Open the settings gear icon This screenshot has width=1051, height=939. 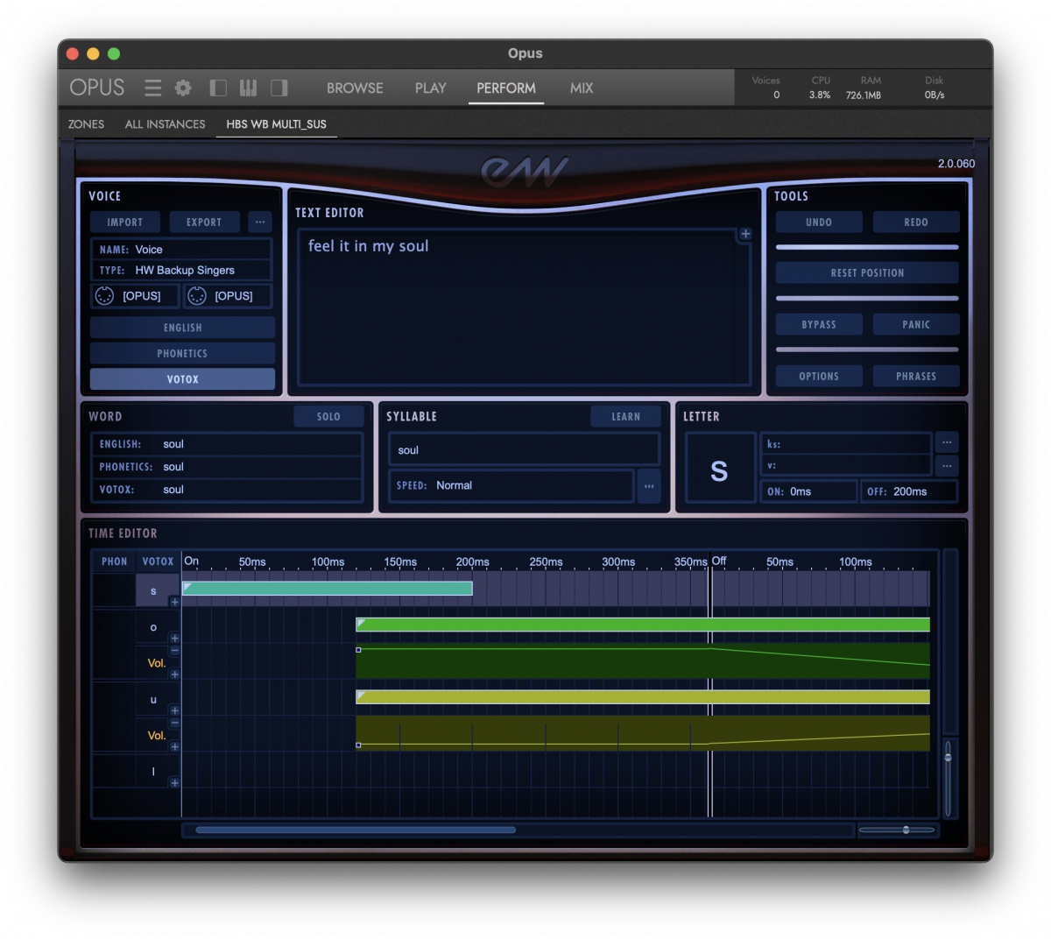click(183, 88)
